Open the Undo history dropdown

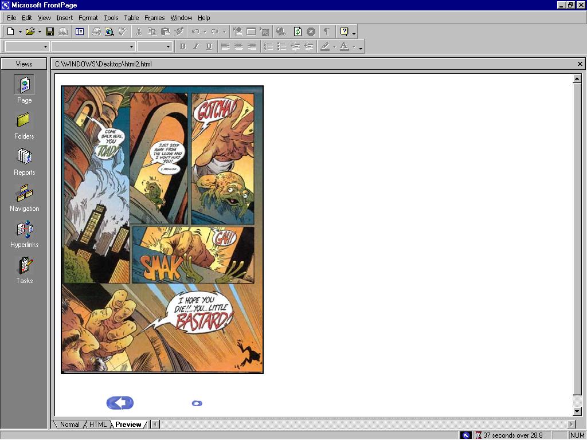tap(205, 32)
